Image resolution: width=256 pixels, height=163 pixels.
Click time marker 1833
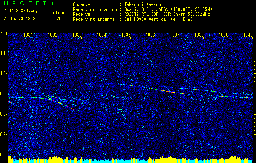pos(77,35)
